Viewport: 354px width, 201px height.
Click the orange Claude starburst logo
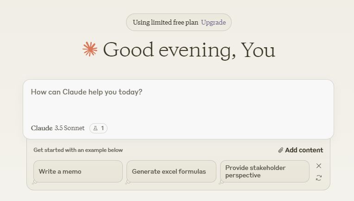point(90,49)
